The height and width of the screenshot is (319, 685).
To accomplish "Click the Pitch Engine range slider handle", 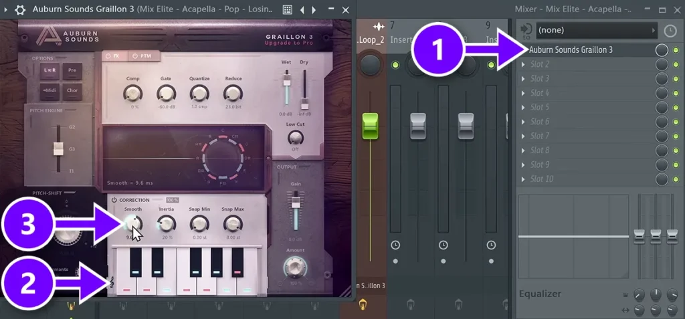I will pos(58,148).
